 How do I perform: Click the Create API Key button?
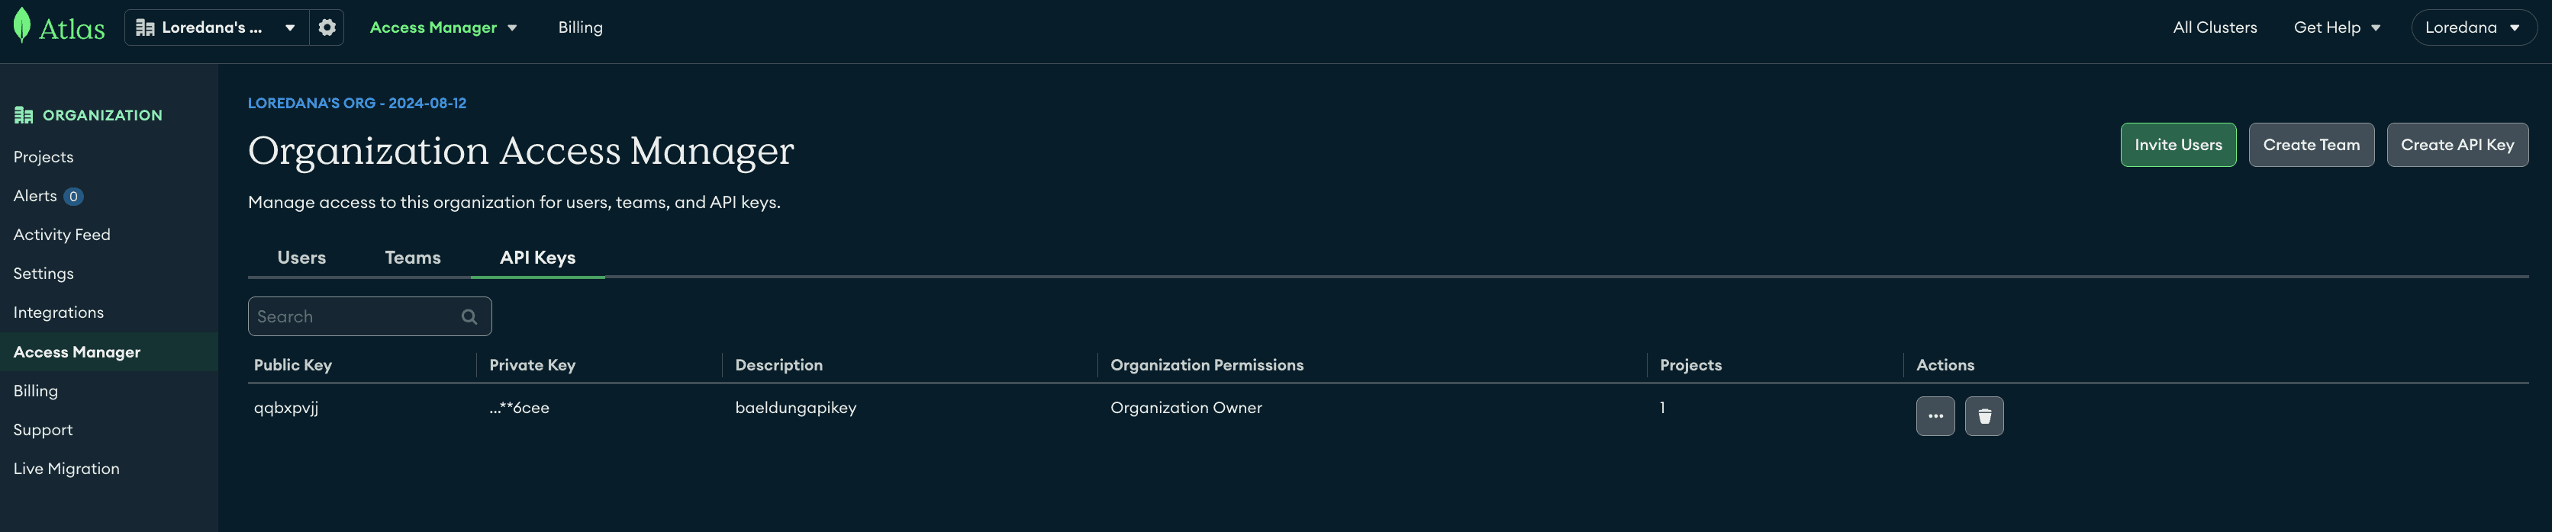tap(2457, 146)
